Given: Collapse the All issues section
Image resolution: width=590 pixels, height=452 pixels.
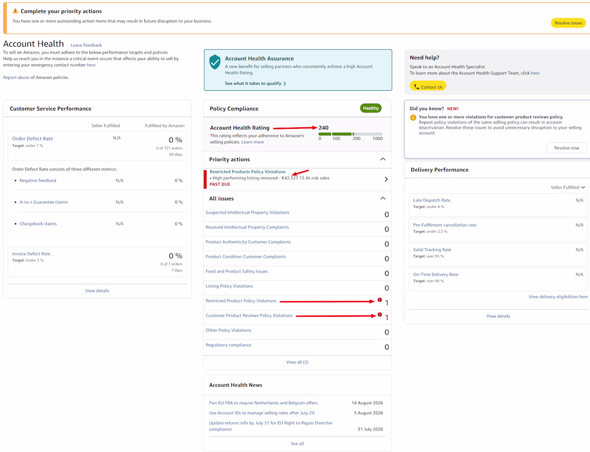Looking at the screenshot, I should 382,198.
